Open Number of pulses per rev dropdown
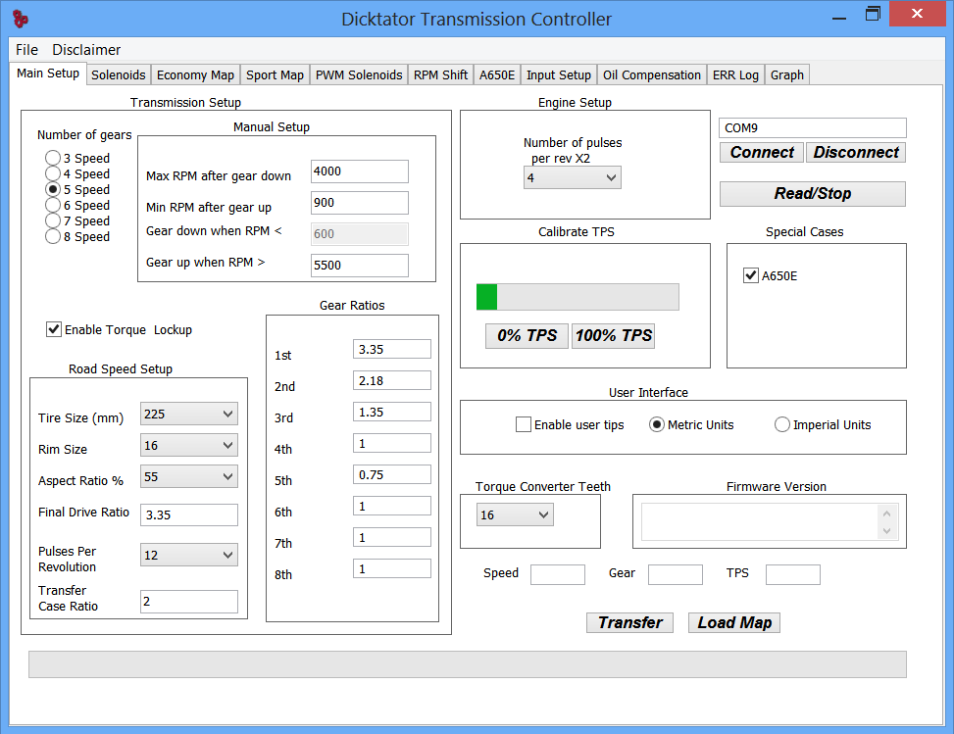 [572, 177]
